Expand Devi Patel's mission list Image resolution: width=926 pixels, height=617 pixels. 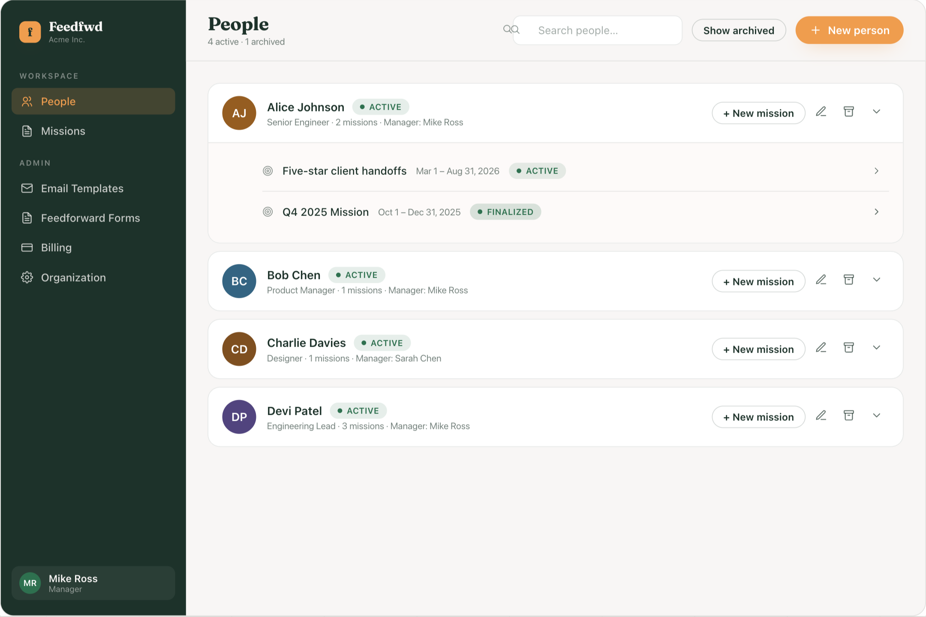click(x=877, y=415)
